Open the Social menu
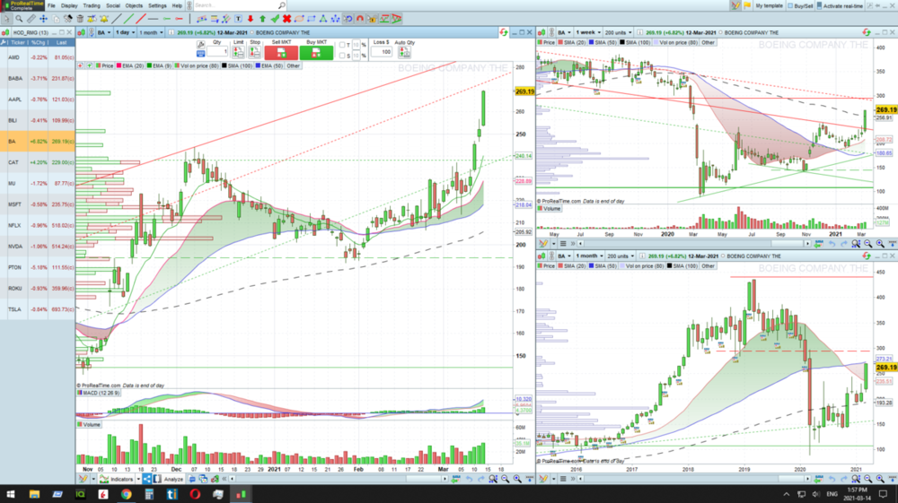The height and width of the screenshot is (503, 898). tap(113, 5)
